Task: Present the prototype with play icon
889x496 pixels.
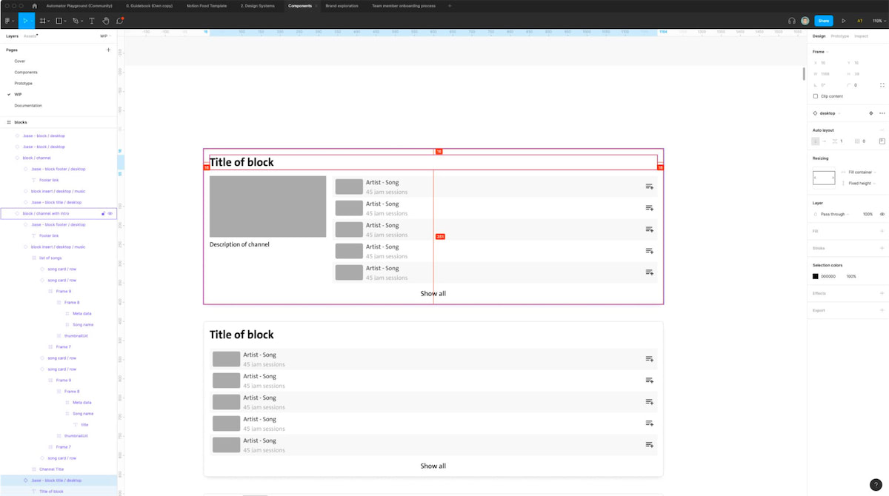Action: pos(843,21)
